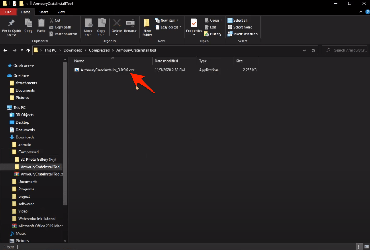This screenshot has height=250, width=370.
Task: Select Downloads in navigation pane
Action: pos(25,137)
